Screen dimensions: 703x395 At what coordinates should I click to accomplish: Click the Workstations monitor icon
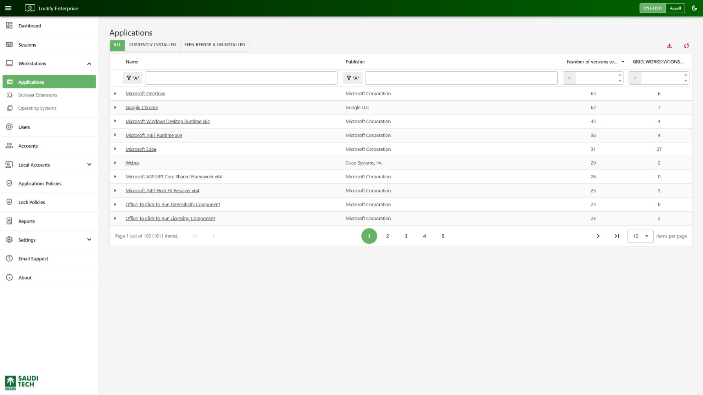(9, 63)
